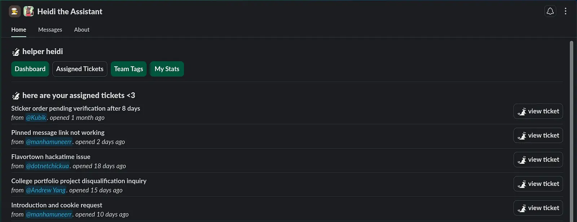View the Sticker order pending verification ticket

tap(538, 111)
